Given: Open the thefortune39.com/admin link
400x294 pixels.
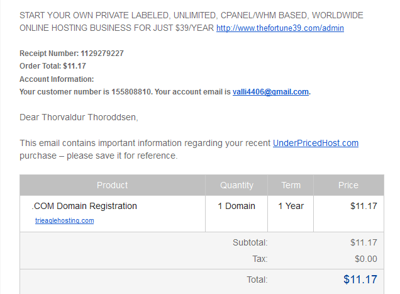Looking at the screenshot, I should pos(280,28).
